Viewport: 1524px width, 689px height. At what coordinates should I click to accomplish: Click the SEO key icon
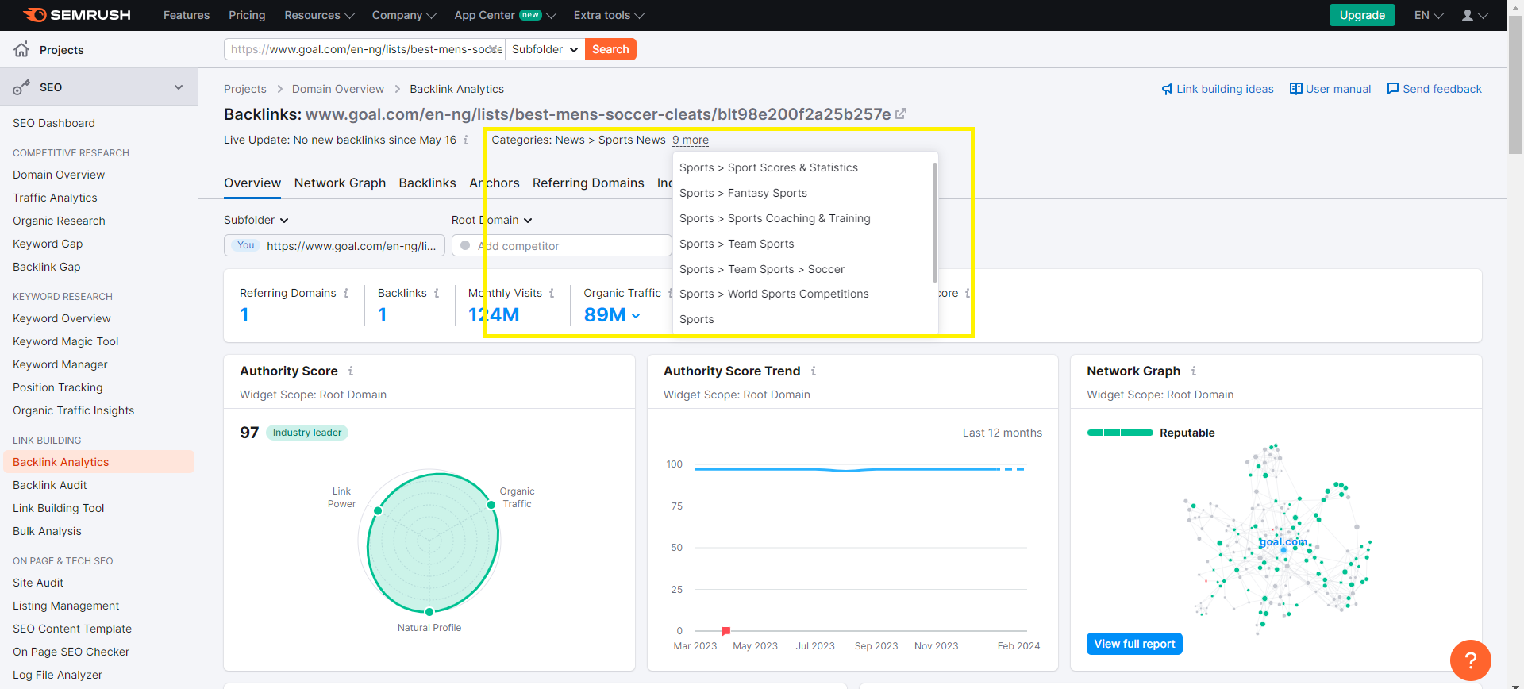(21, 87)
